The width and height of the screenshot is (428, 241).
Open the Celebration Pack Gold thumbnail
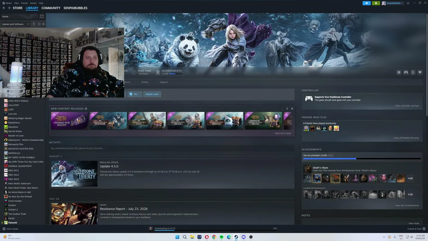pos(147,120)
